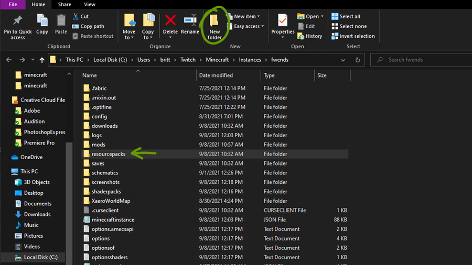Image resolution: width=472 pixels, height=265 pixels.
Task: Click 'Twitch' in the address path
Action: point(188,60)
